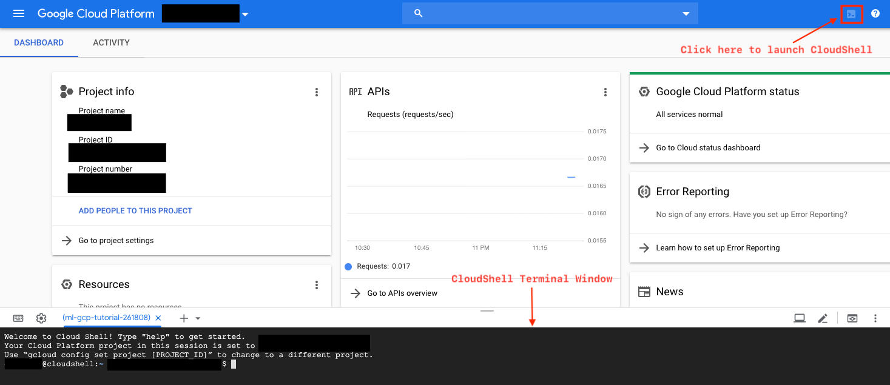Viewport: 890px width, 385px height.
Task: Click arrow beside Go to APIs overview
Action: 356,293
